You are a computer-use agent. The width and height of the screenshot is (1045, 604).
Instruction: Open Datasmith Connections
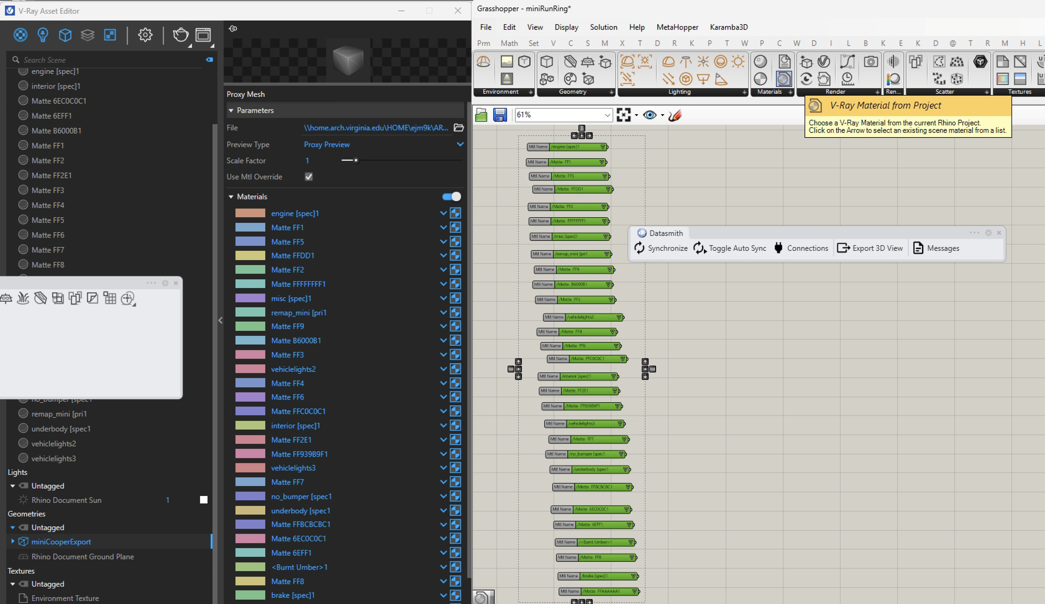(x=801, y=248)
